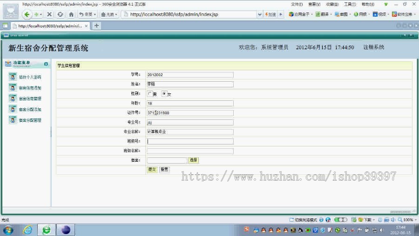Go back with the green back arrow
Screen dimensions: 419x236
pyautogui.click(x=27, y=14)
